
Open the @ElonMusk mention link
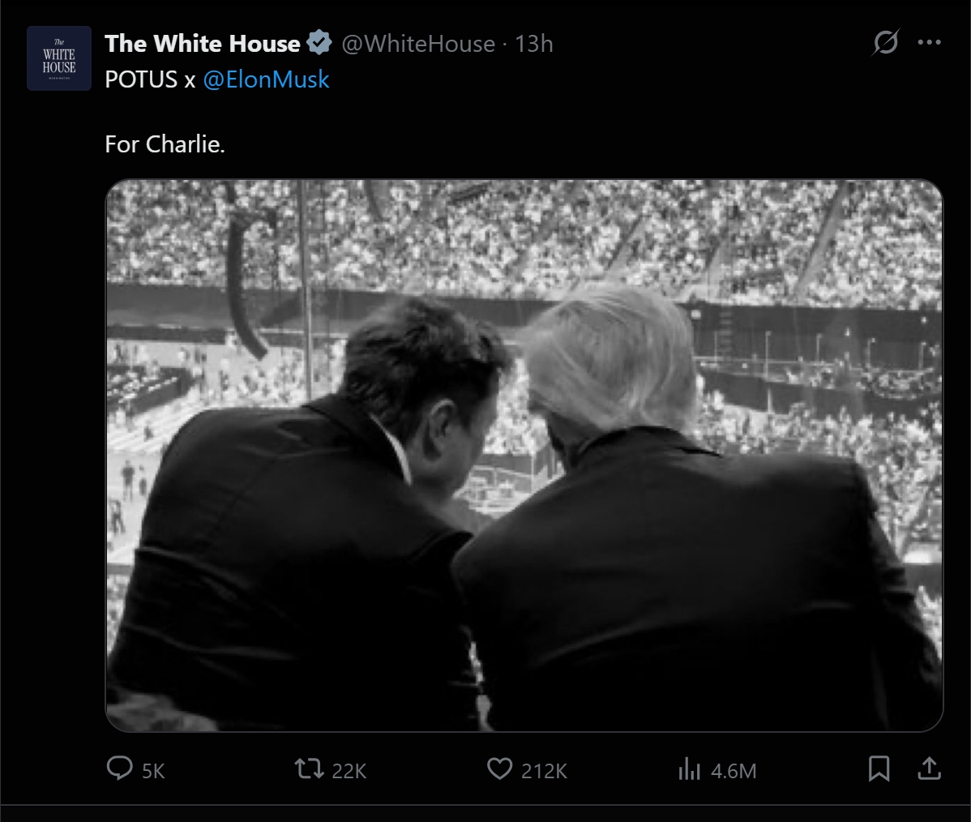point(266,79)
